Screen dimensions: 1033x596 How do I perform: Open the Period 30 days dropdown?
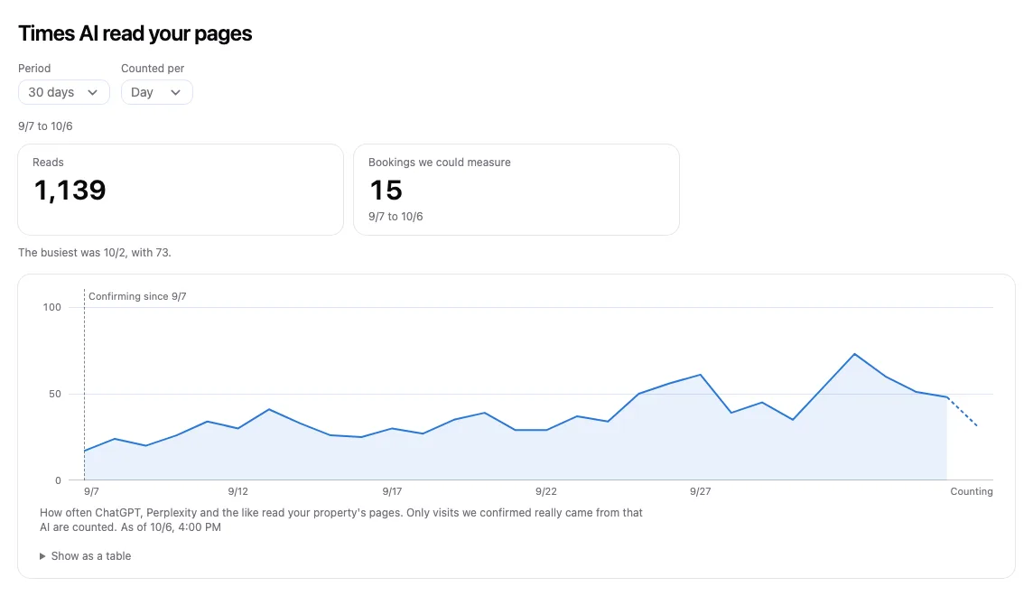(64, 92)
